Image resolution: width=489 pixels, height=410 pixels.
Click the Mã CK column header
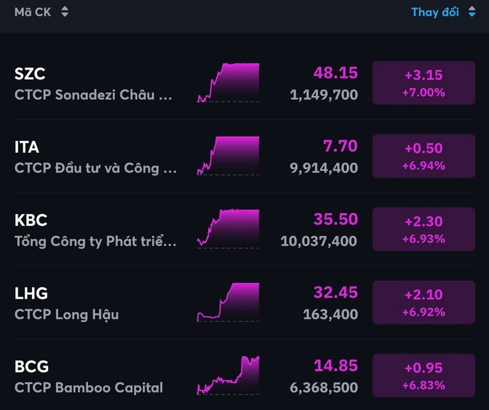point(33,12)
